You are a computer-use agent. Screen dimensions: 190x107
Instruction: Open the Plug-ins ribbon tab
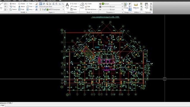point(36,1)
